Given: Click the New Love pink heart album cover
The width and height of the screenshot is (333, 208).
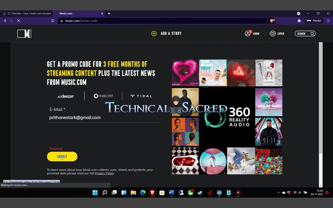Looking at the screenshot, I should (185, 73).
